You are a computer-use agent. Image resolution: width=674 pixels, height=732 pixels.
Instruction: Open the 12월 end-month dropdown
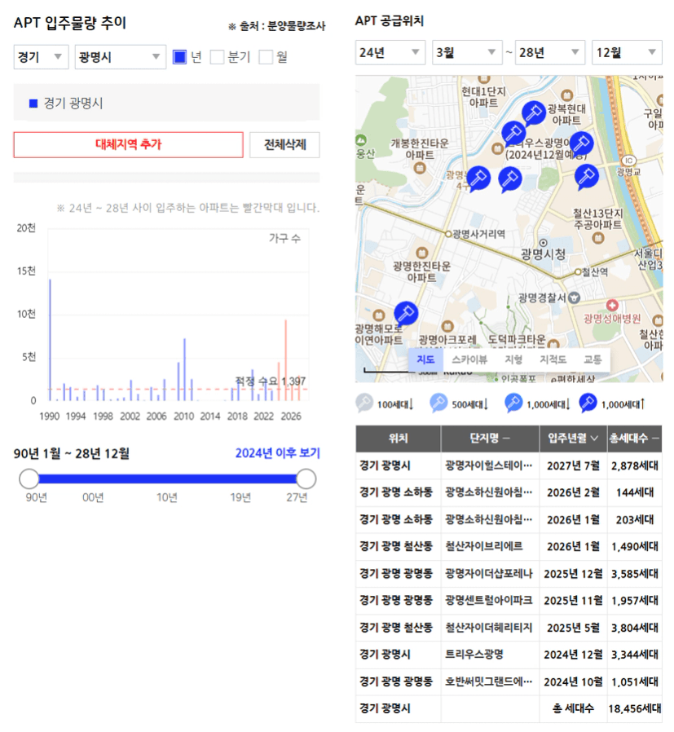[627, 52]
